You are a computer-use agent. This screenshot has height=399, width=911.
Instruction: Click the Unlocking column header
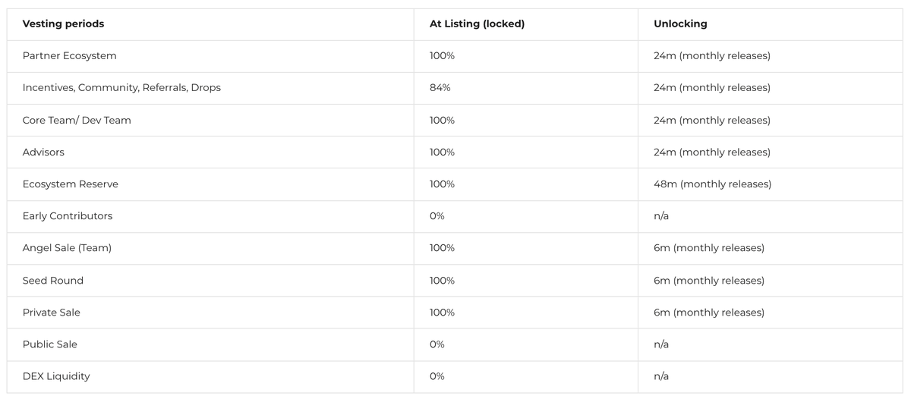point(679,24)
